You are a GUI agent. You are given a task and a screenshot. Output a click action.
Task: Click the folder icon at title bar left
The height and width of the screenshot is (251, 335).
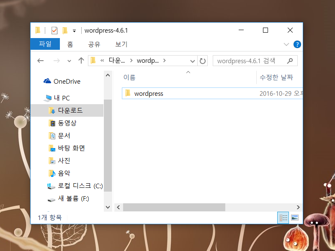click(38, 30)
